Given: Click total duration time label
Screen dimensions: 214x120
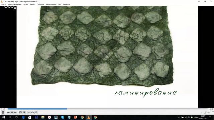Looking at the screenshot, I should [x=211, y=109].
